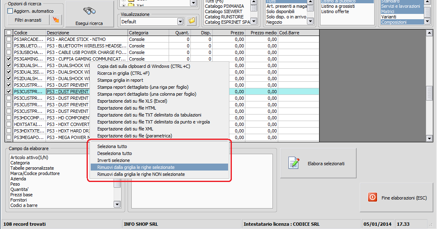Click the availability list scroll-down arrow
The height and width of the screenshot is (229, 437).
pos(311,21)
